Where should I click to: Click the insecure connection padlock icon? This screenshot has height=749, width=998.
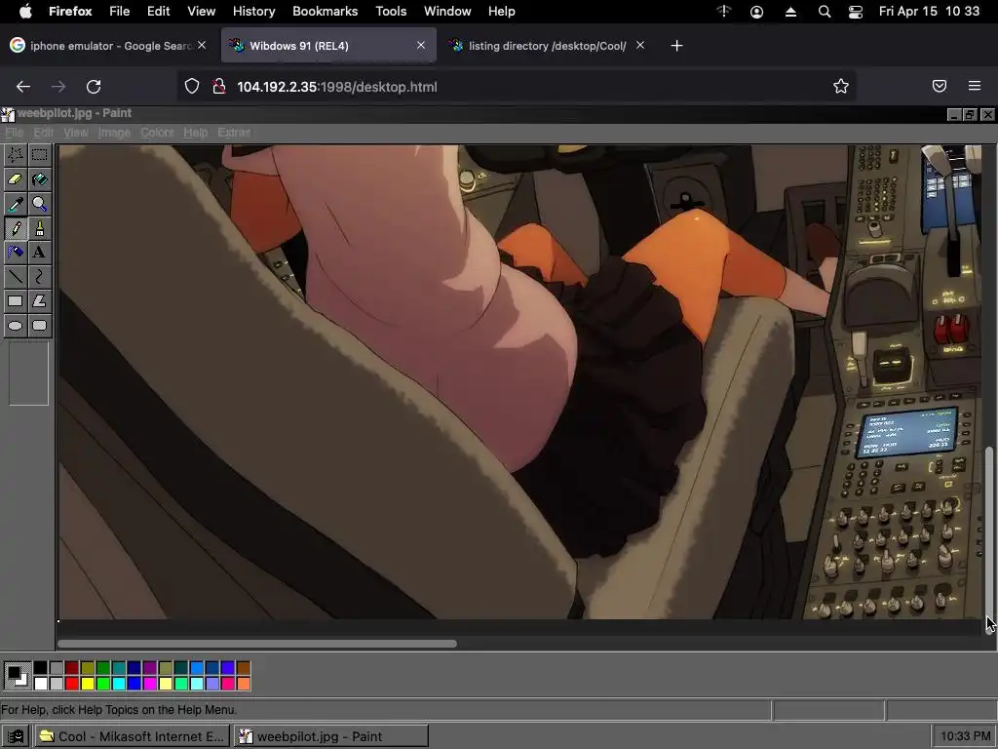tap(219, 87)
